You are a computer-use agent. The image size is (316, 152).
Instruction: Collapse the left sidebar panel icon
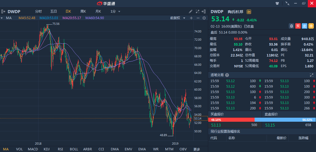(3, 11)
